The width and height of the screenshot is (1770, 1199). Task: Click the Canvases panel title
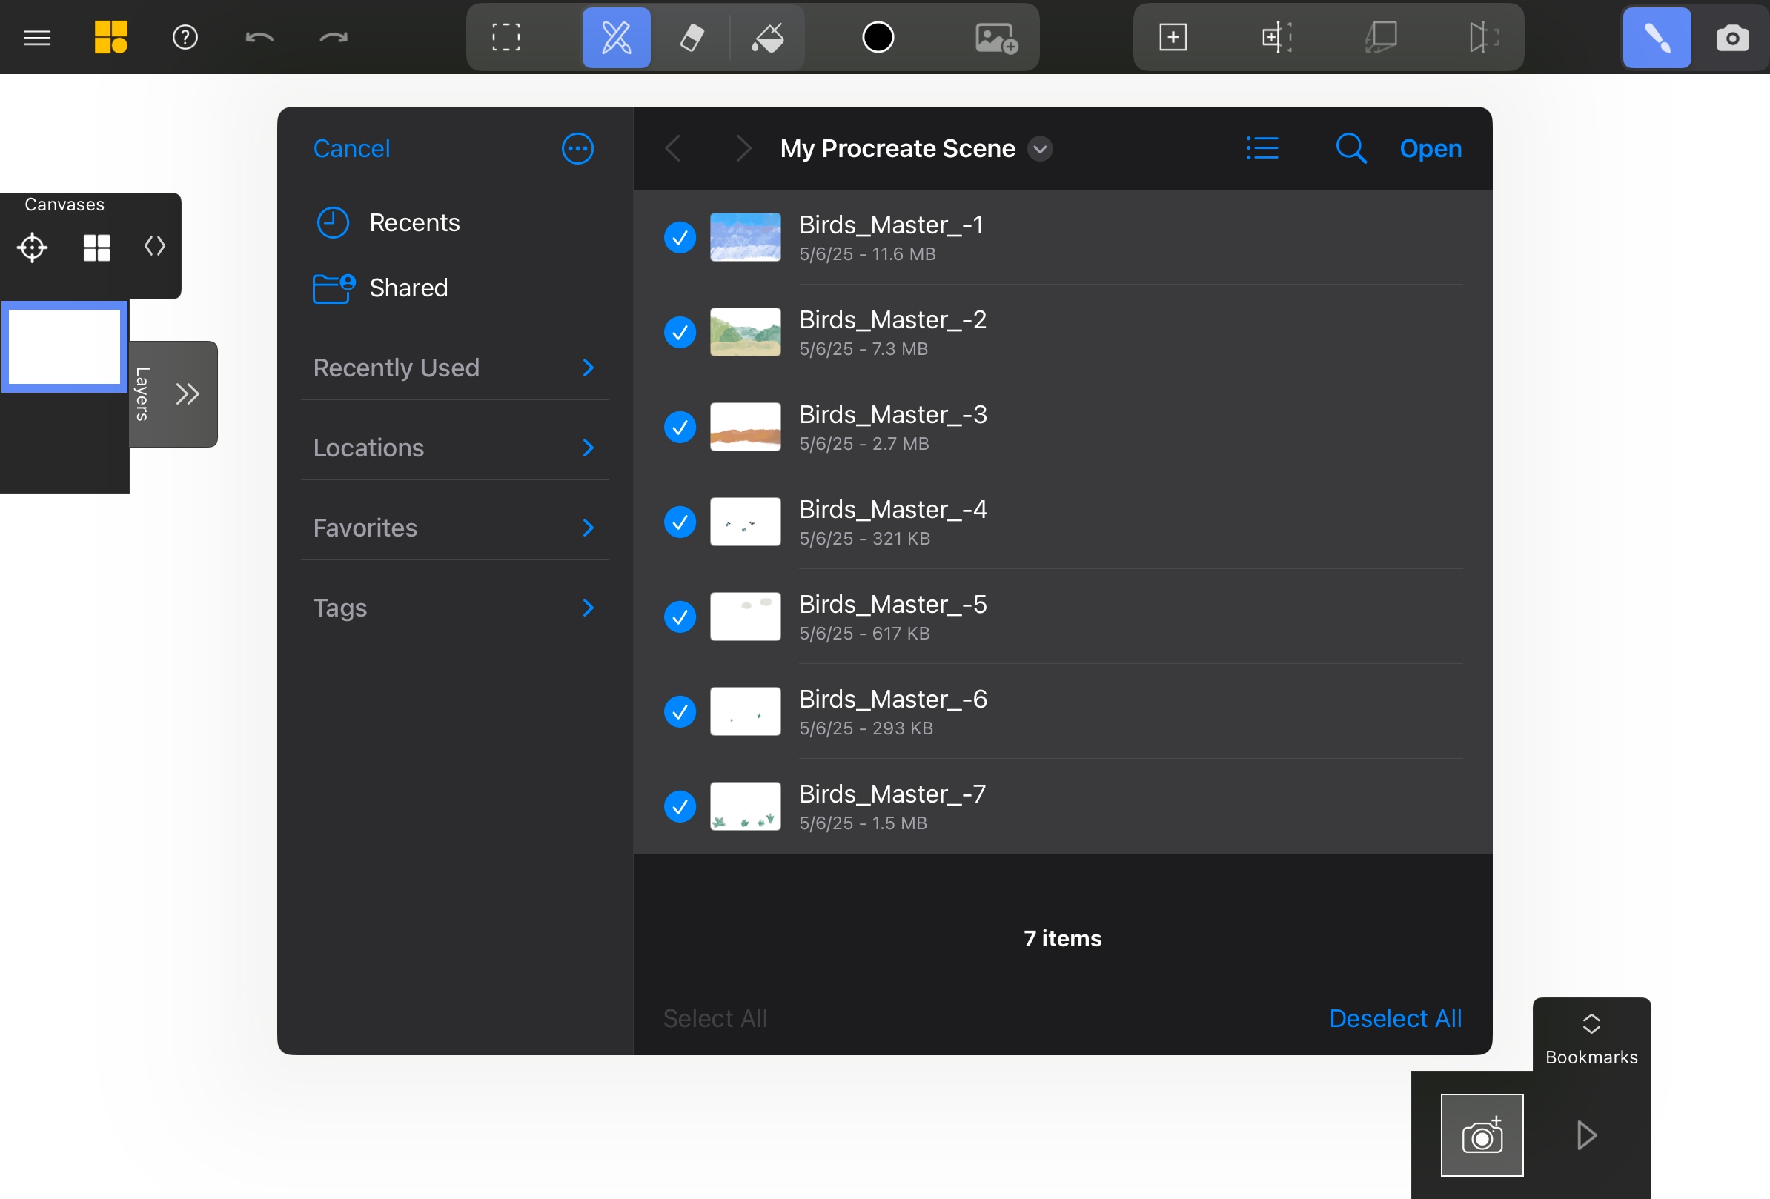[64, 204]
